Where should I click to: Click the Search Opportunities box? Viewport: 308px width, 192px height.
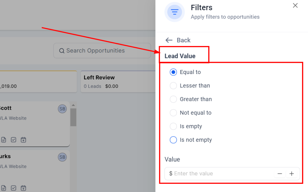(102, 50)
